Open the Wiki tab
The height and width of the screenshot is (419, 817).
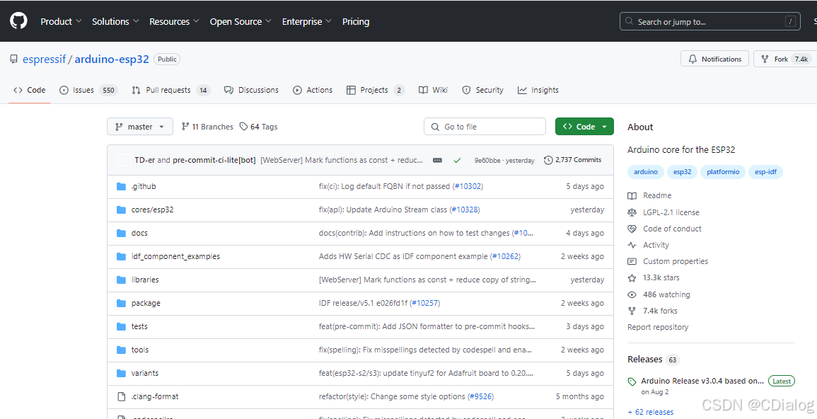point(433,90)
